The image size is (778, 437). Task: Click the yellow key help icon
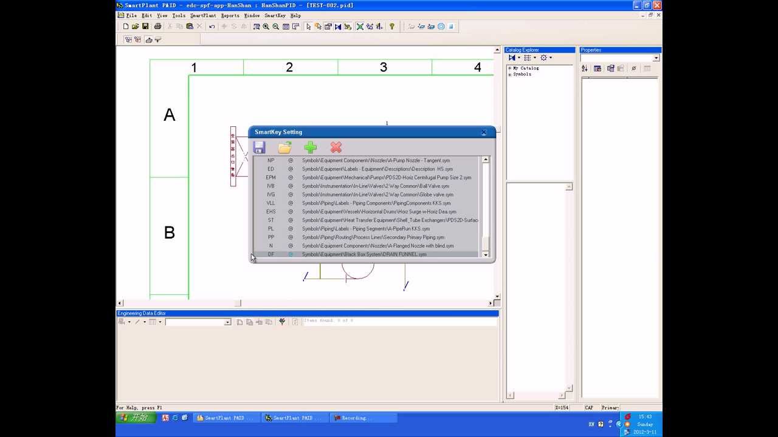click(392, 27)
